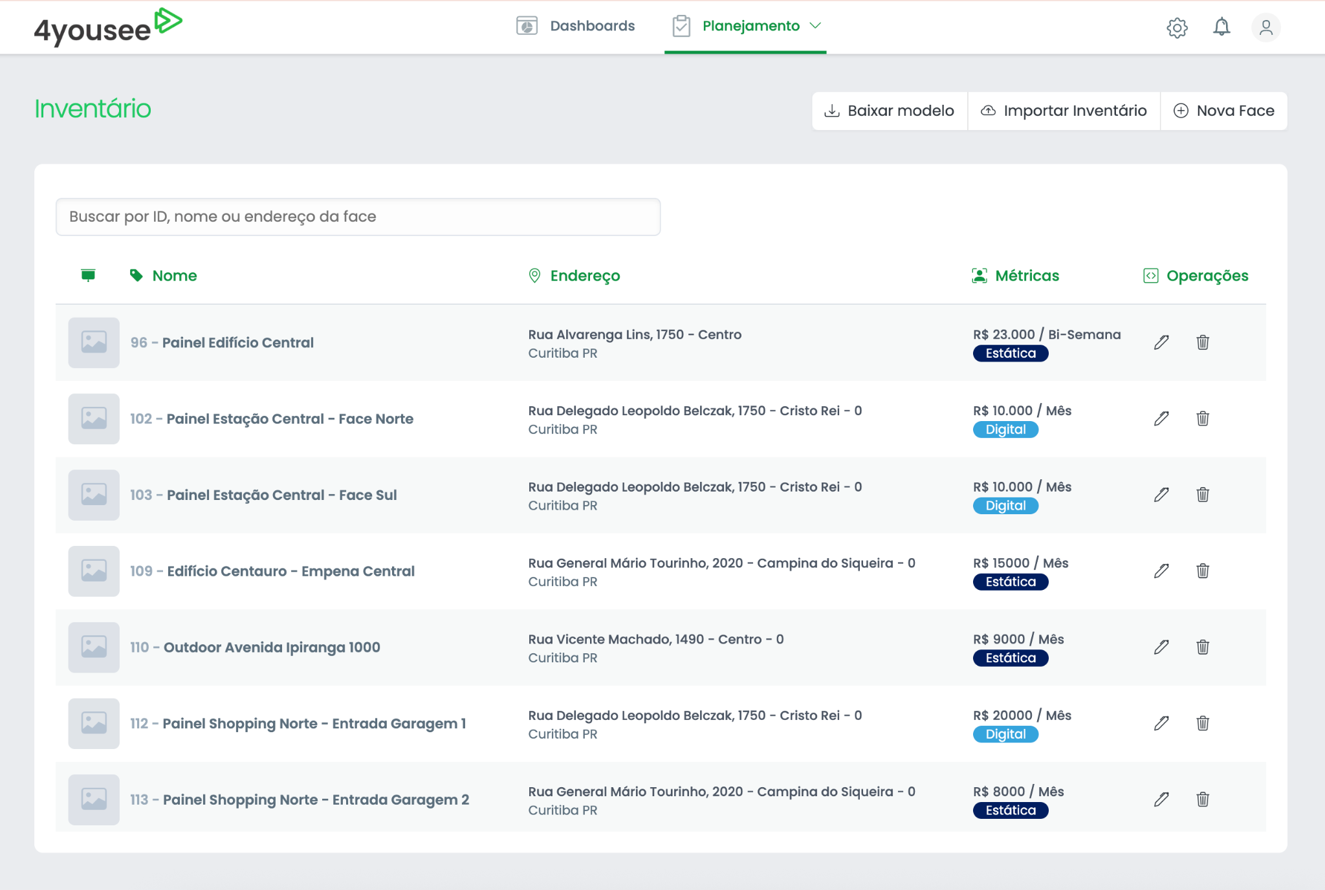Select the Planejamento tab
The height and width of the screenshot is (890, 1325).
tap(750, 26)
